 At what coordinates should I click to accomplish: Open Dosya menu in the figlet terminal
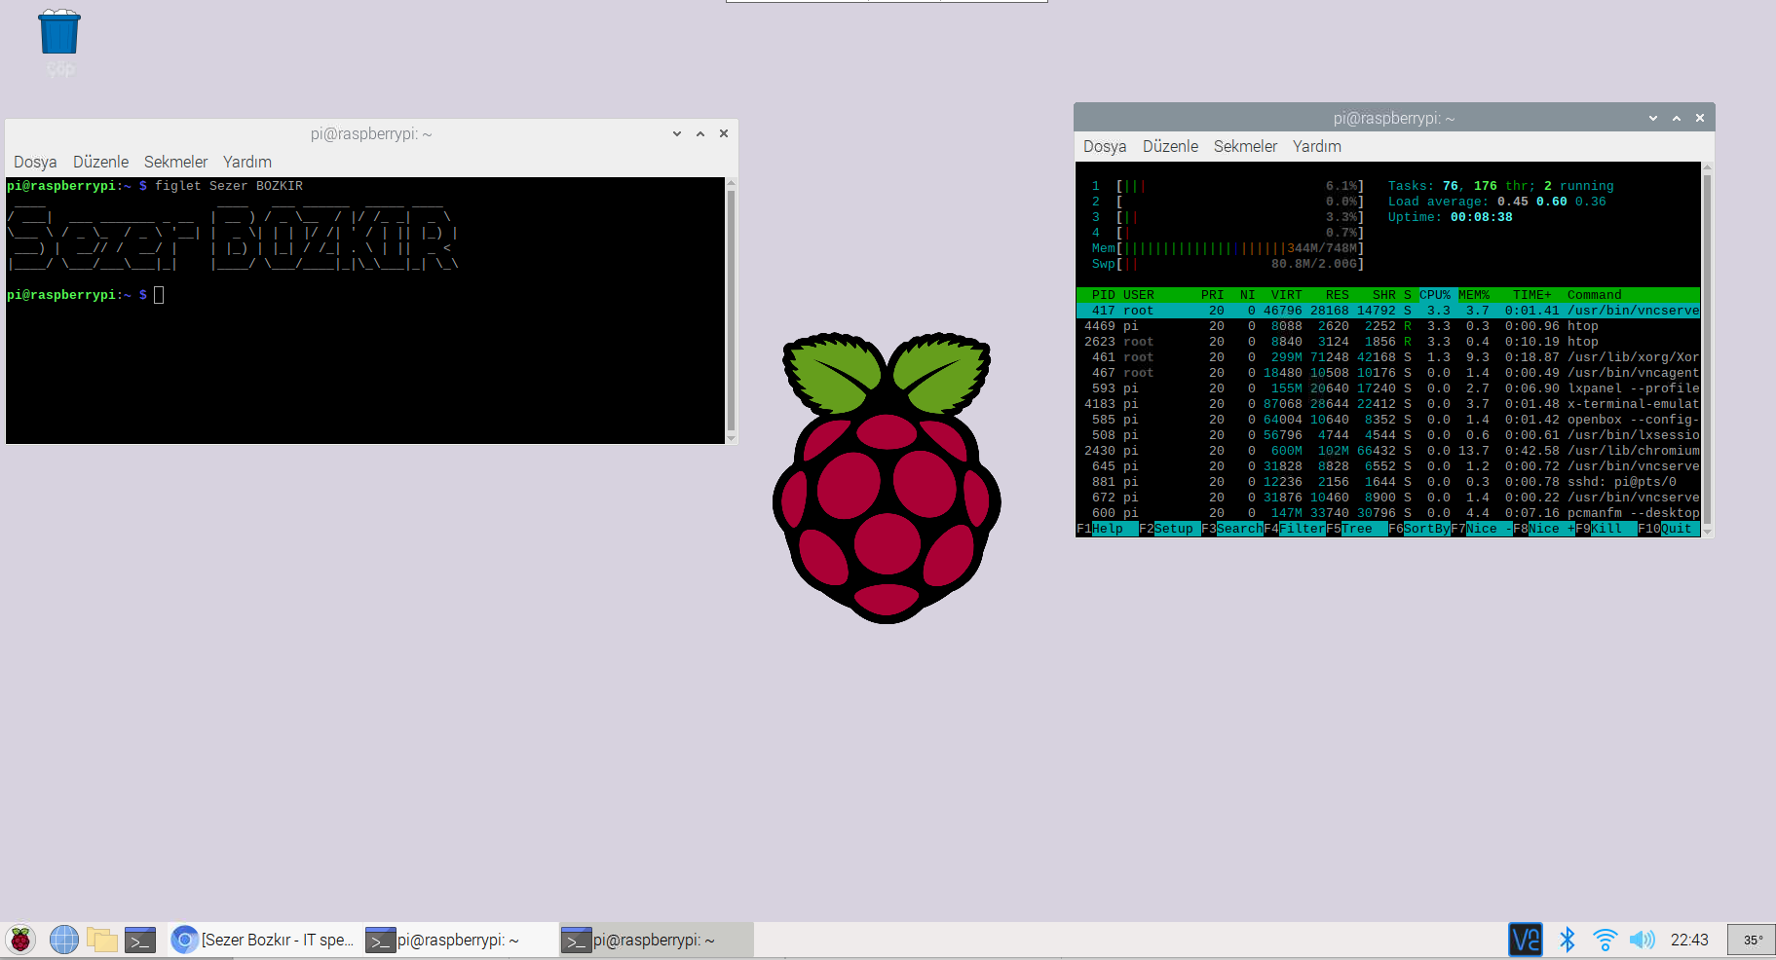(x=35, y=162)
